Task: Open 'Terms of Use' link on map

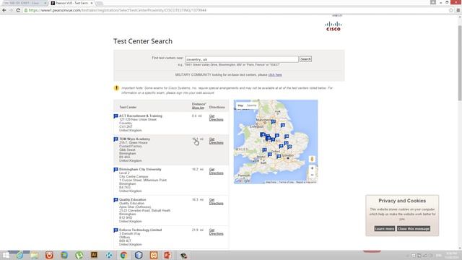Action: pyautogui.click(x=286, y=182)
